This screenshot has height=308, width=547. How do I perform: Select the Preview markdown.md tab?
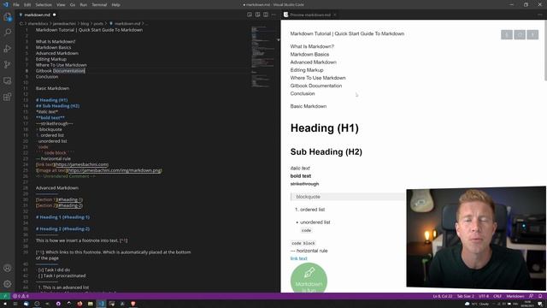click(x=309, y=15)
